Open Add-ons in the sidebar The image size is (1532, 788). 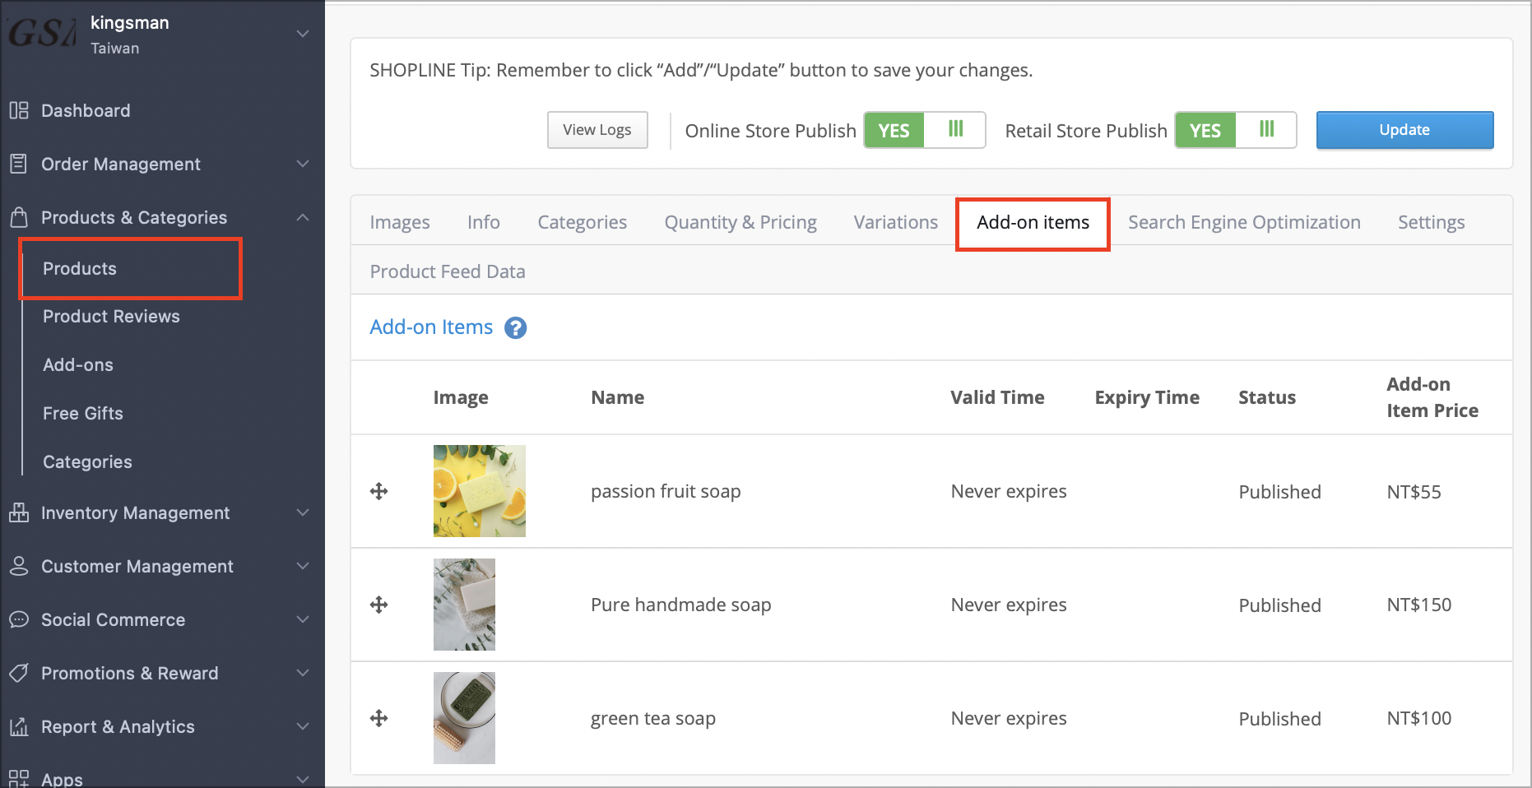78,365
